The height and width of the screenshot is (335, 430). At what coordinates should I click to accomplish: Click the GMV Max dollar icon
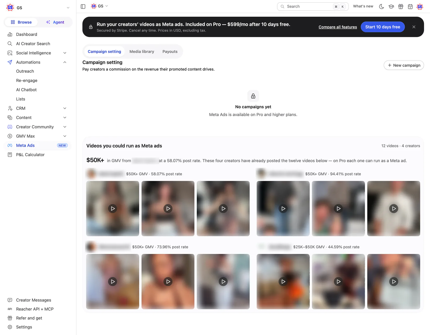(x=10, y=136)
